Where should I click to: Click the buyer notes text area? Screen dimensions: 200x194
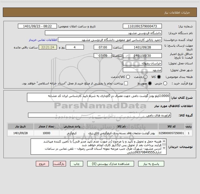point(98,147)
